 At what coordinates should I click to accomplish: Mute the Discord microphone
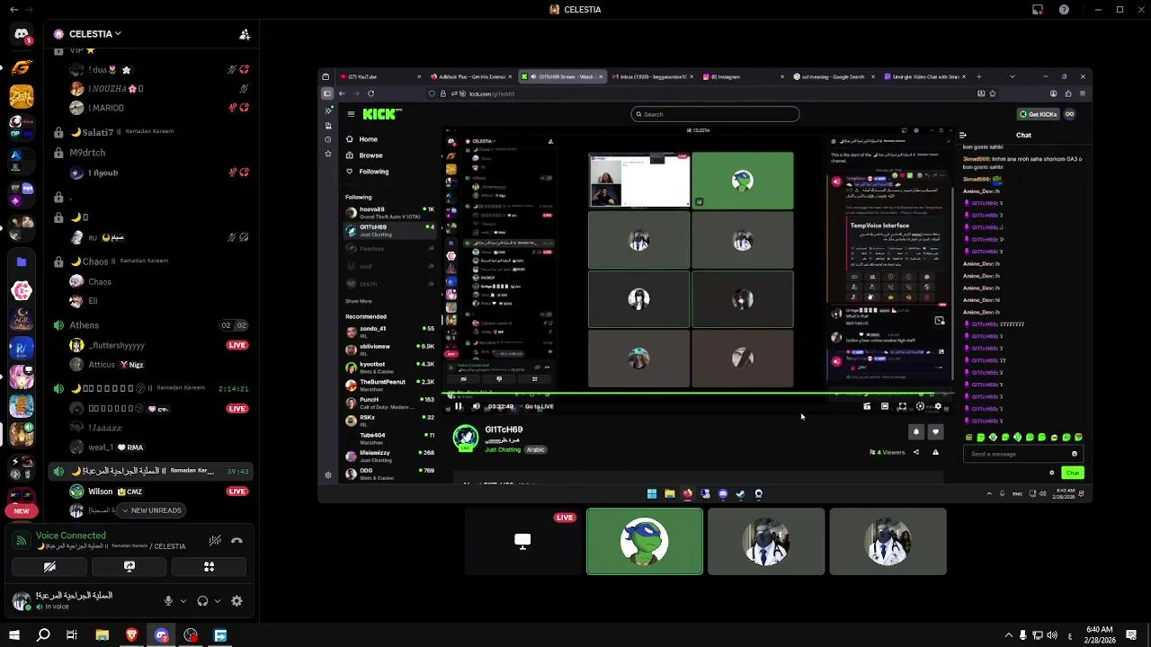[x=168, y=601]
